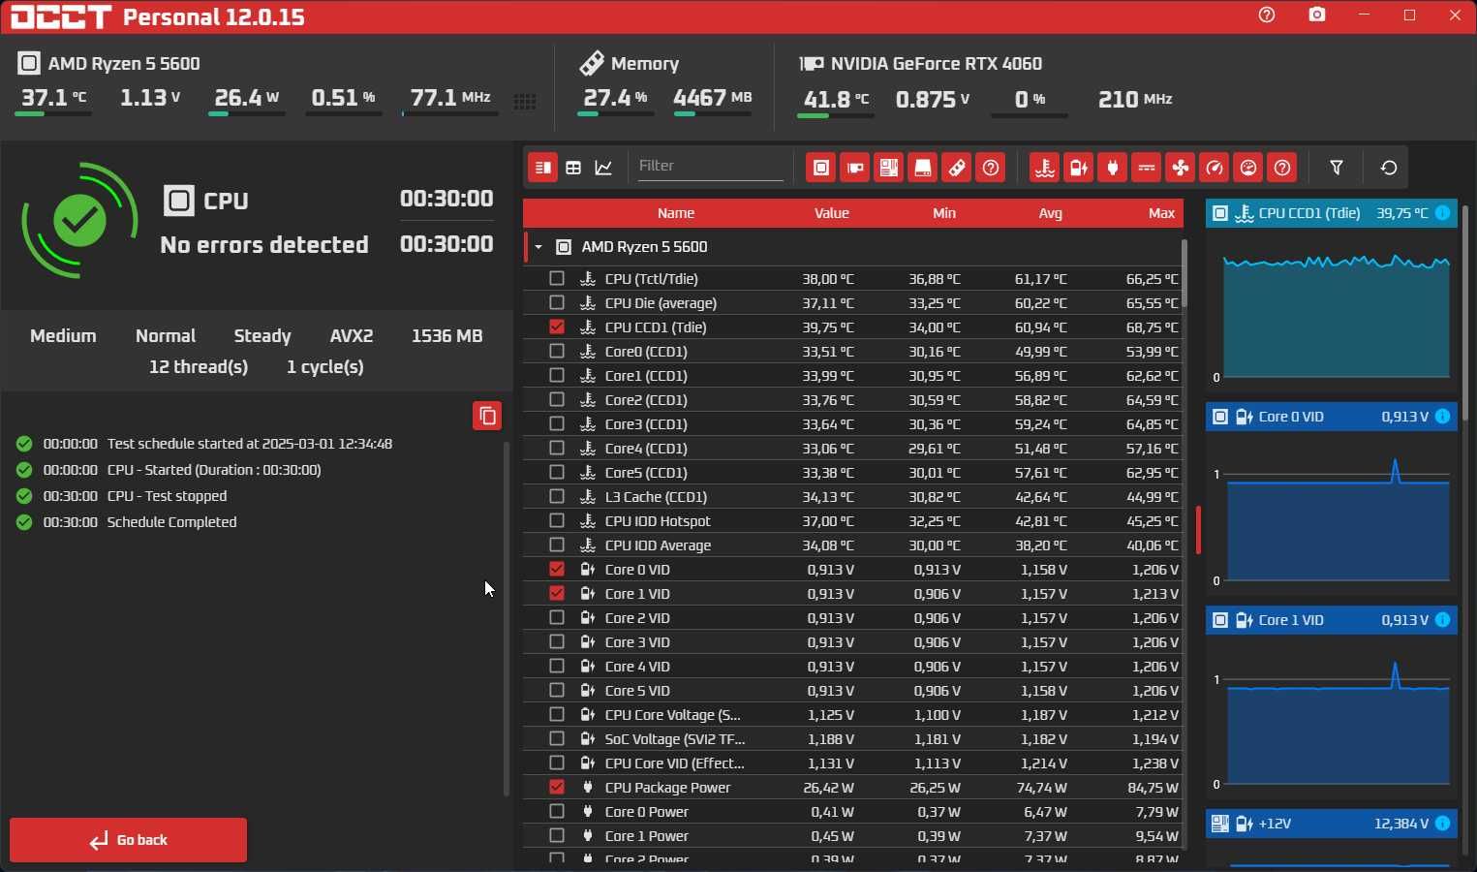Toggle current sensor filter icon
The width and height of the screenshot is (1477, 872).
(x=1147, y=168)
